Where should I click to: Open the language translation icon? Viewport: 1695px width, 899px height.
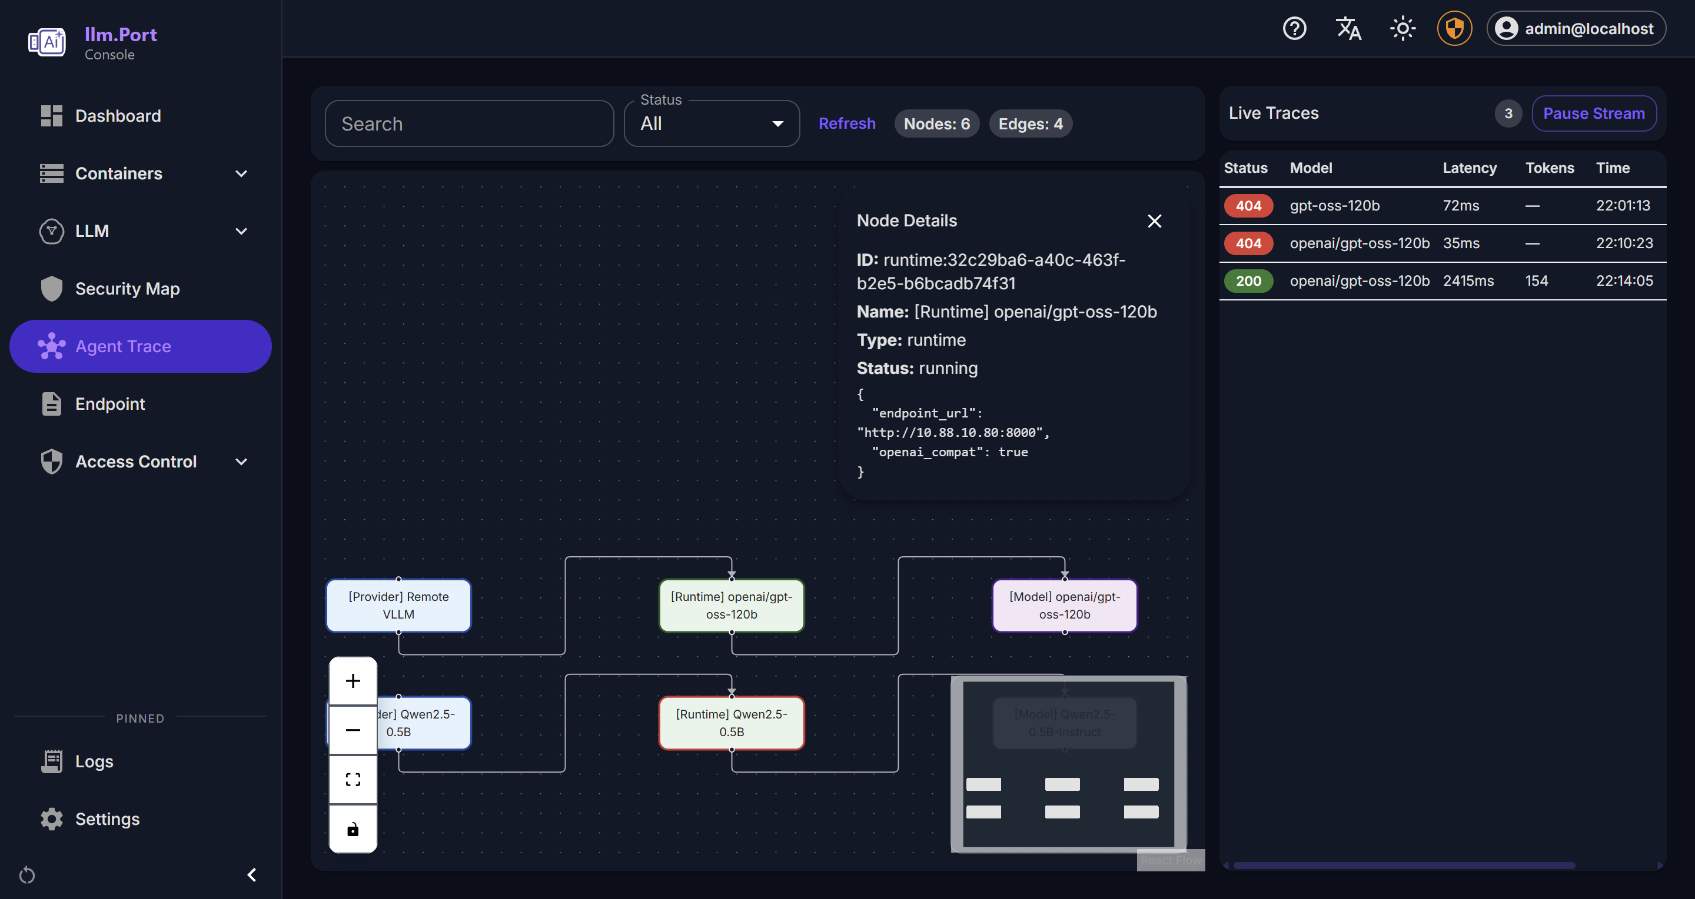tap(1348, 28)
